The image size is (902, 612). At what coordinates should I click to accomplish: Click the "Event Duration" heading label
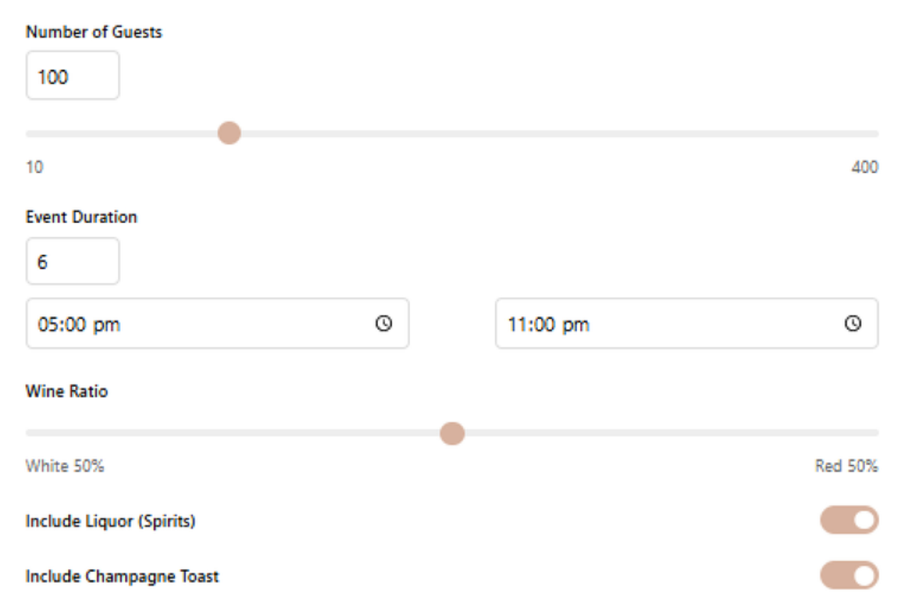click(81, 217)
